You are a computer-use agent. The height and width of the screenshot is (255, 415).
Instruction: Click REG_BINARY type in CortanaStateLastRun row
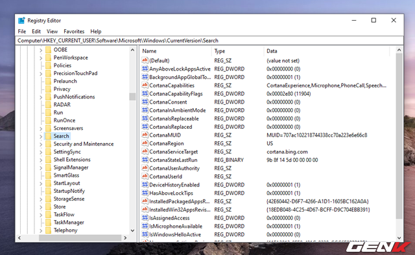coord(229,160)
